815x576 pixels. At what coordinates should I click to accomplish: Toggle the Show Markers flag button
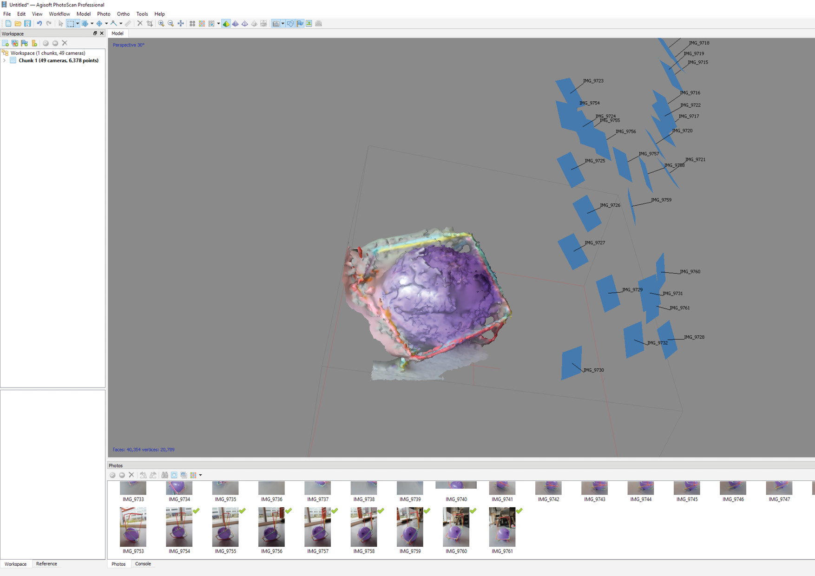(x=300, y=24)
